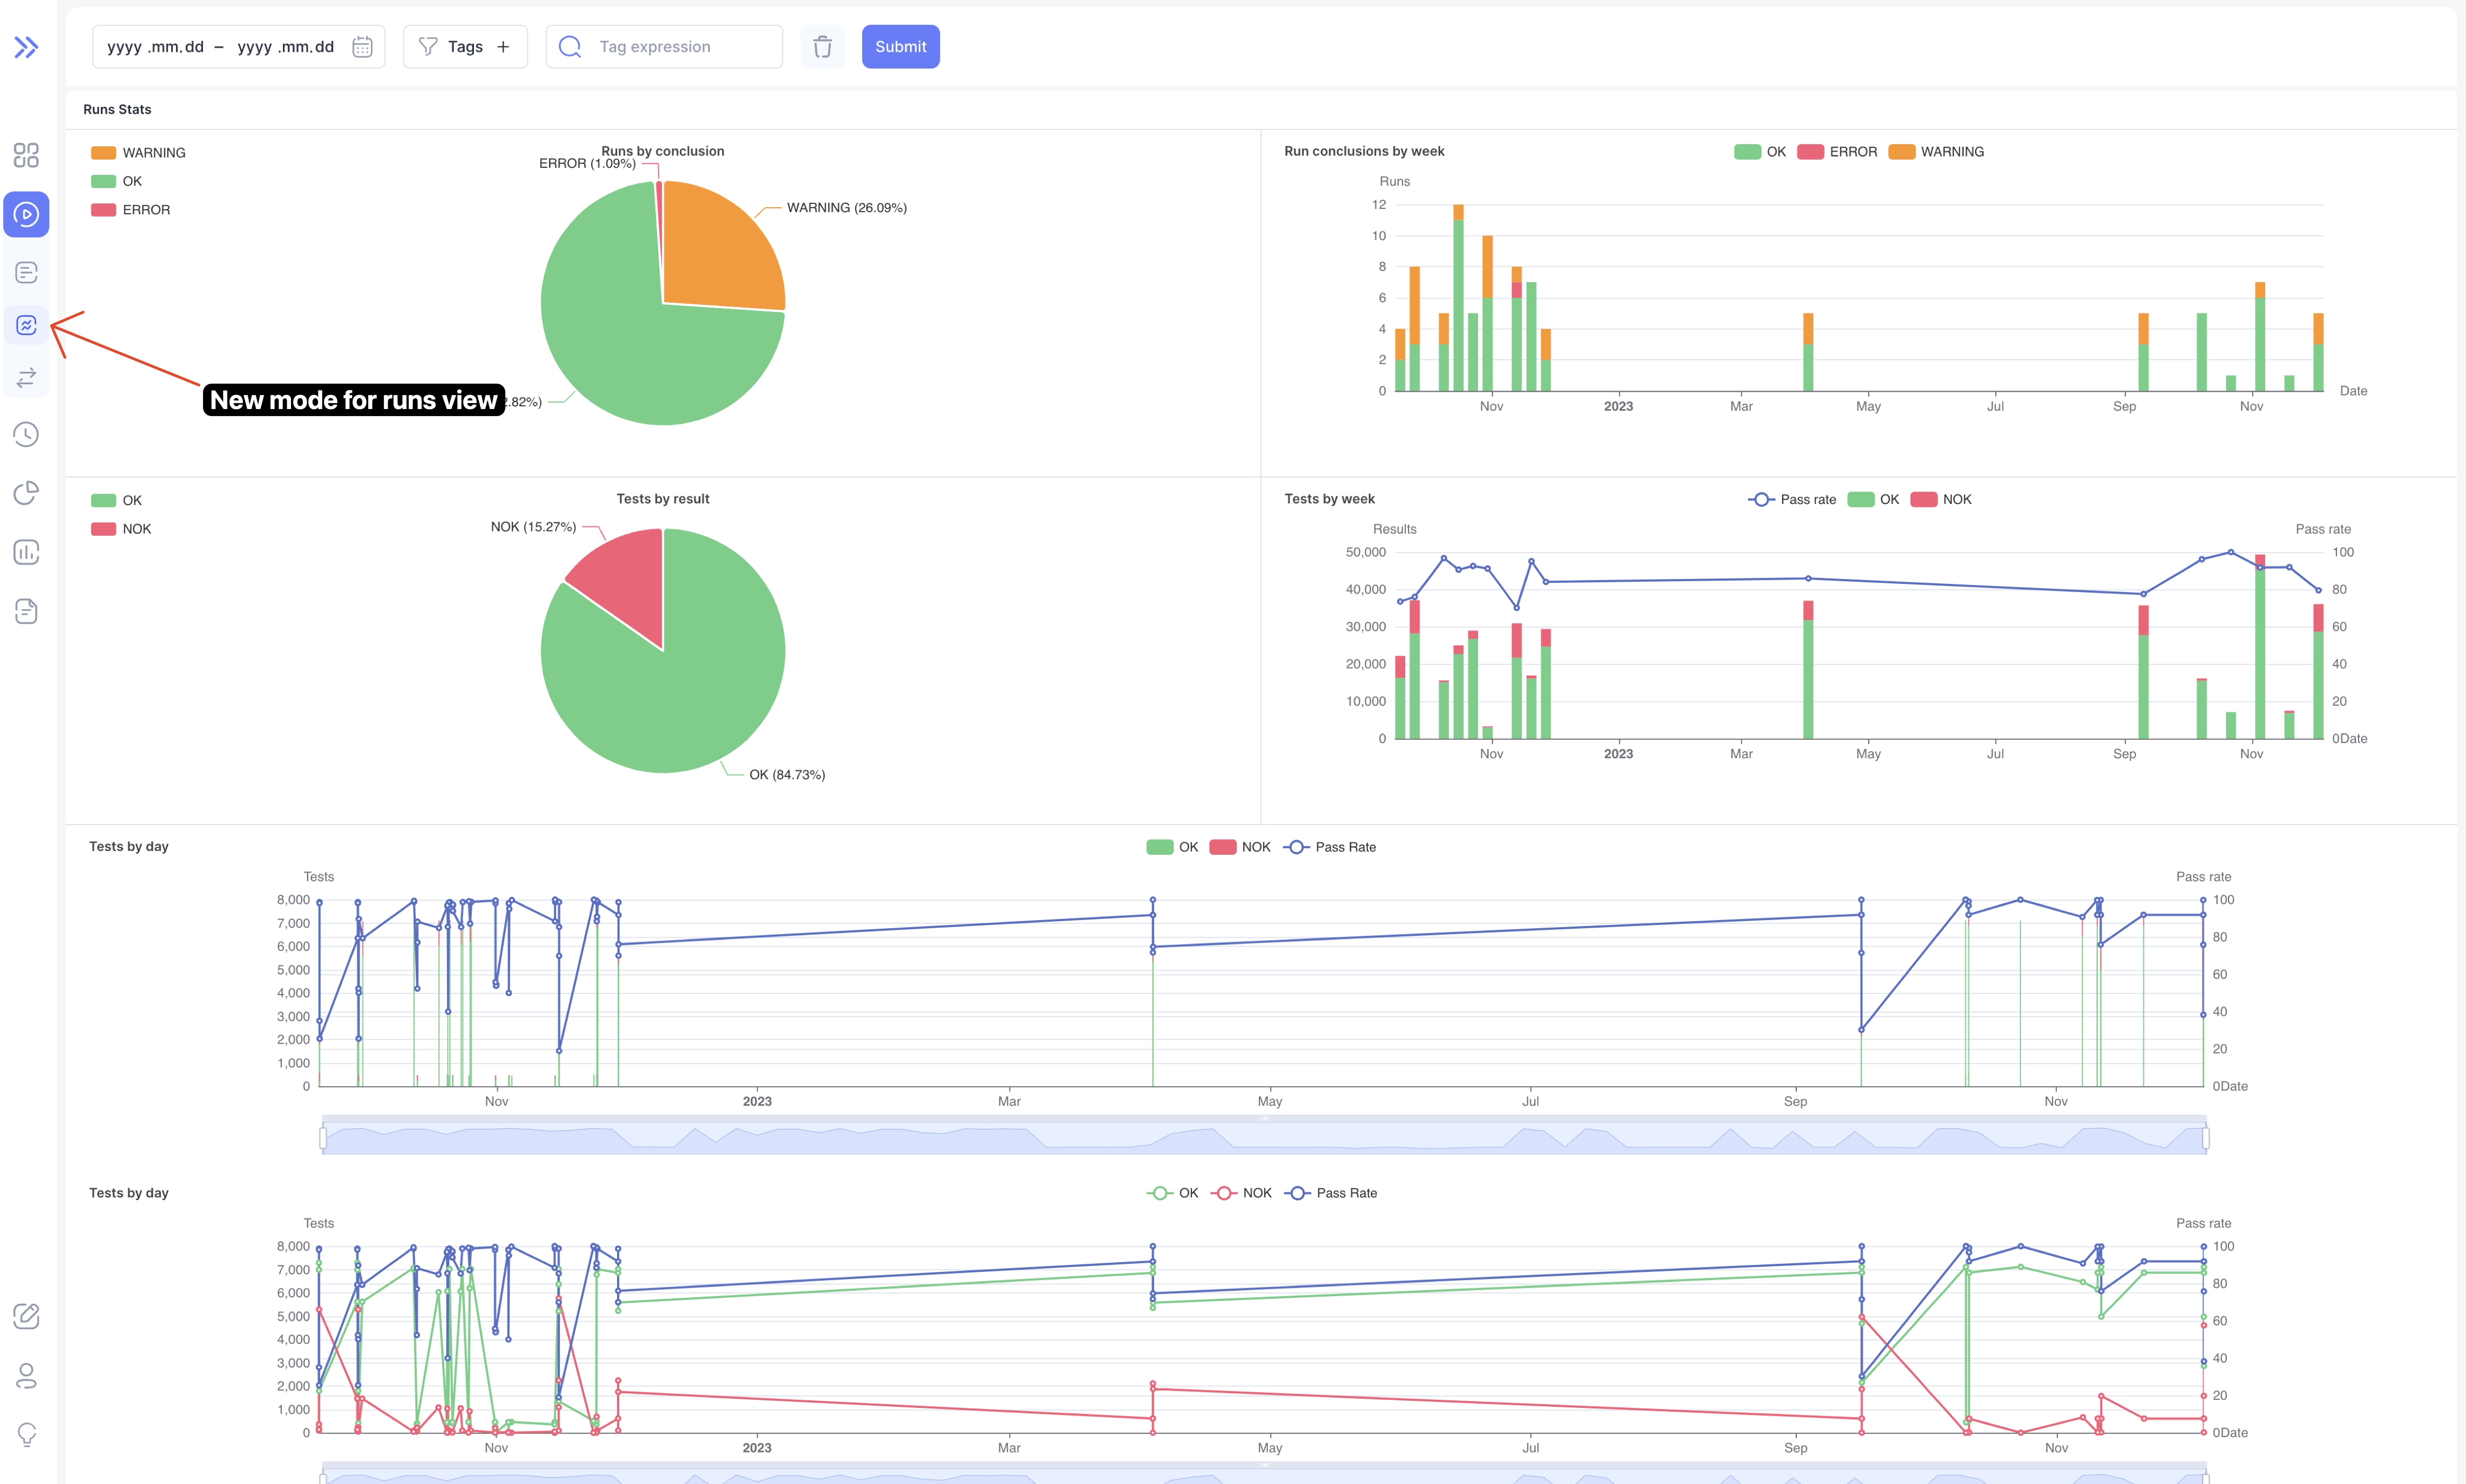The width and height of the screenshot is (2466, 1484).
Task: Expand the collapsed sidebar with double chevron
Action: (26, 46)
